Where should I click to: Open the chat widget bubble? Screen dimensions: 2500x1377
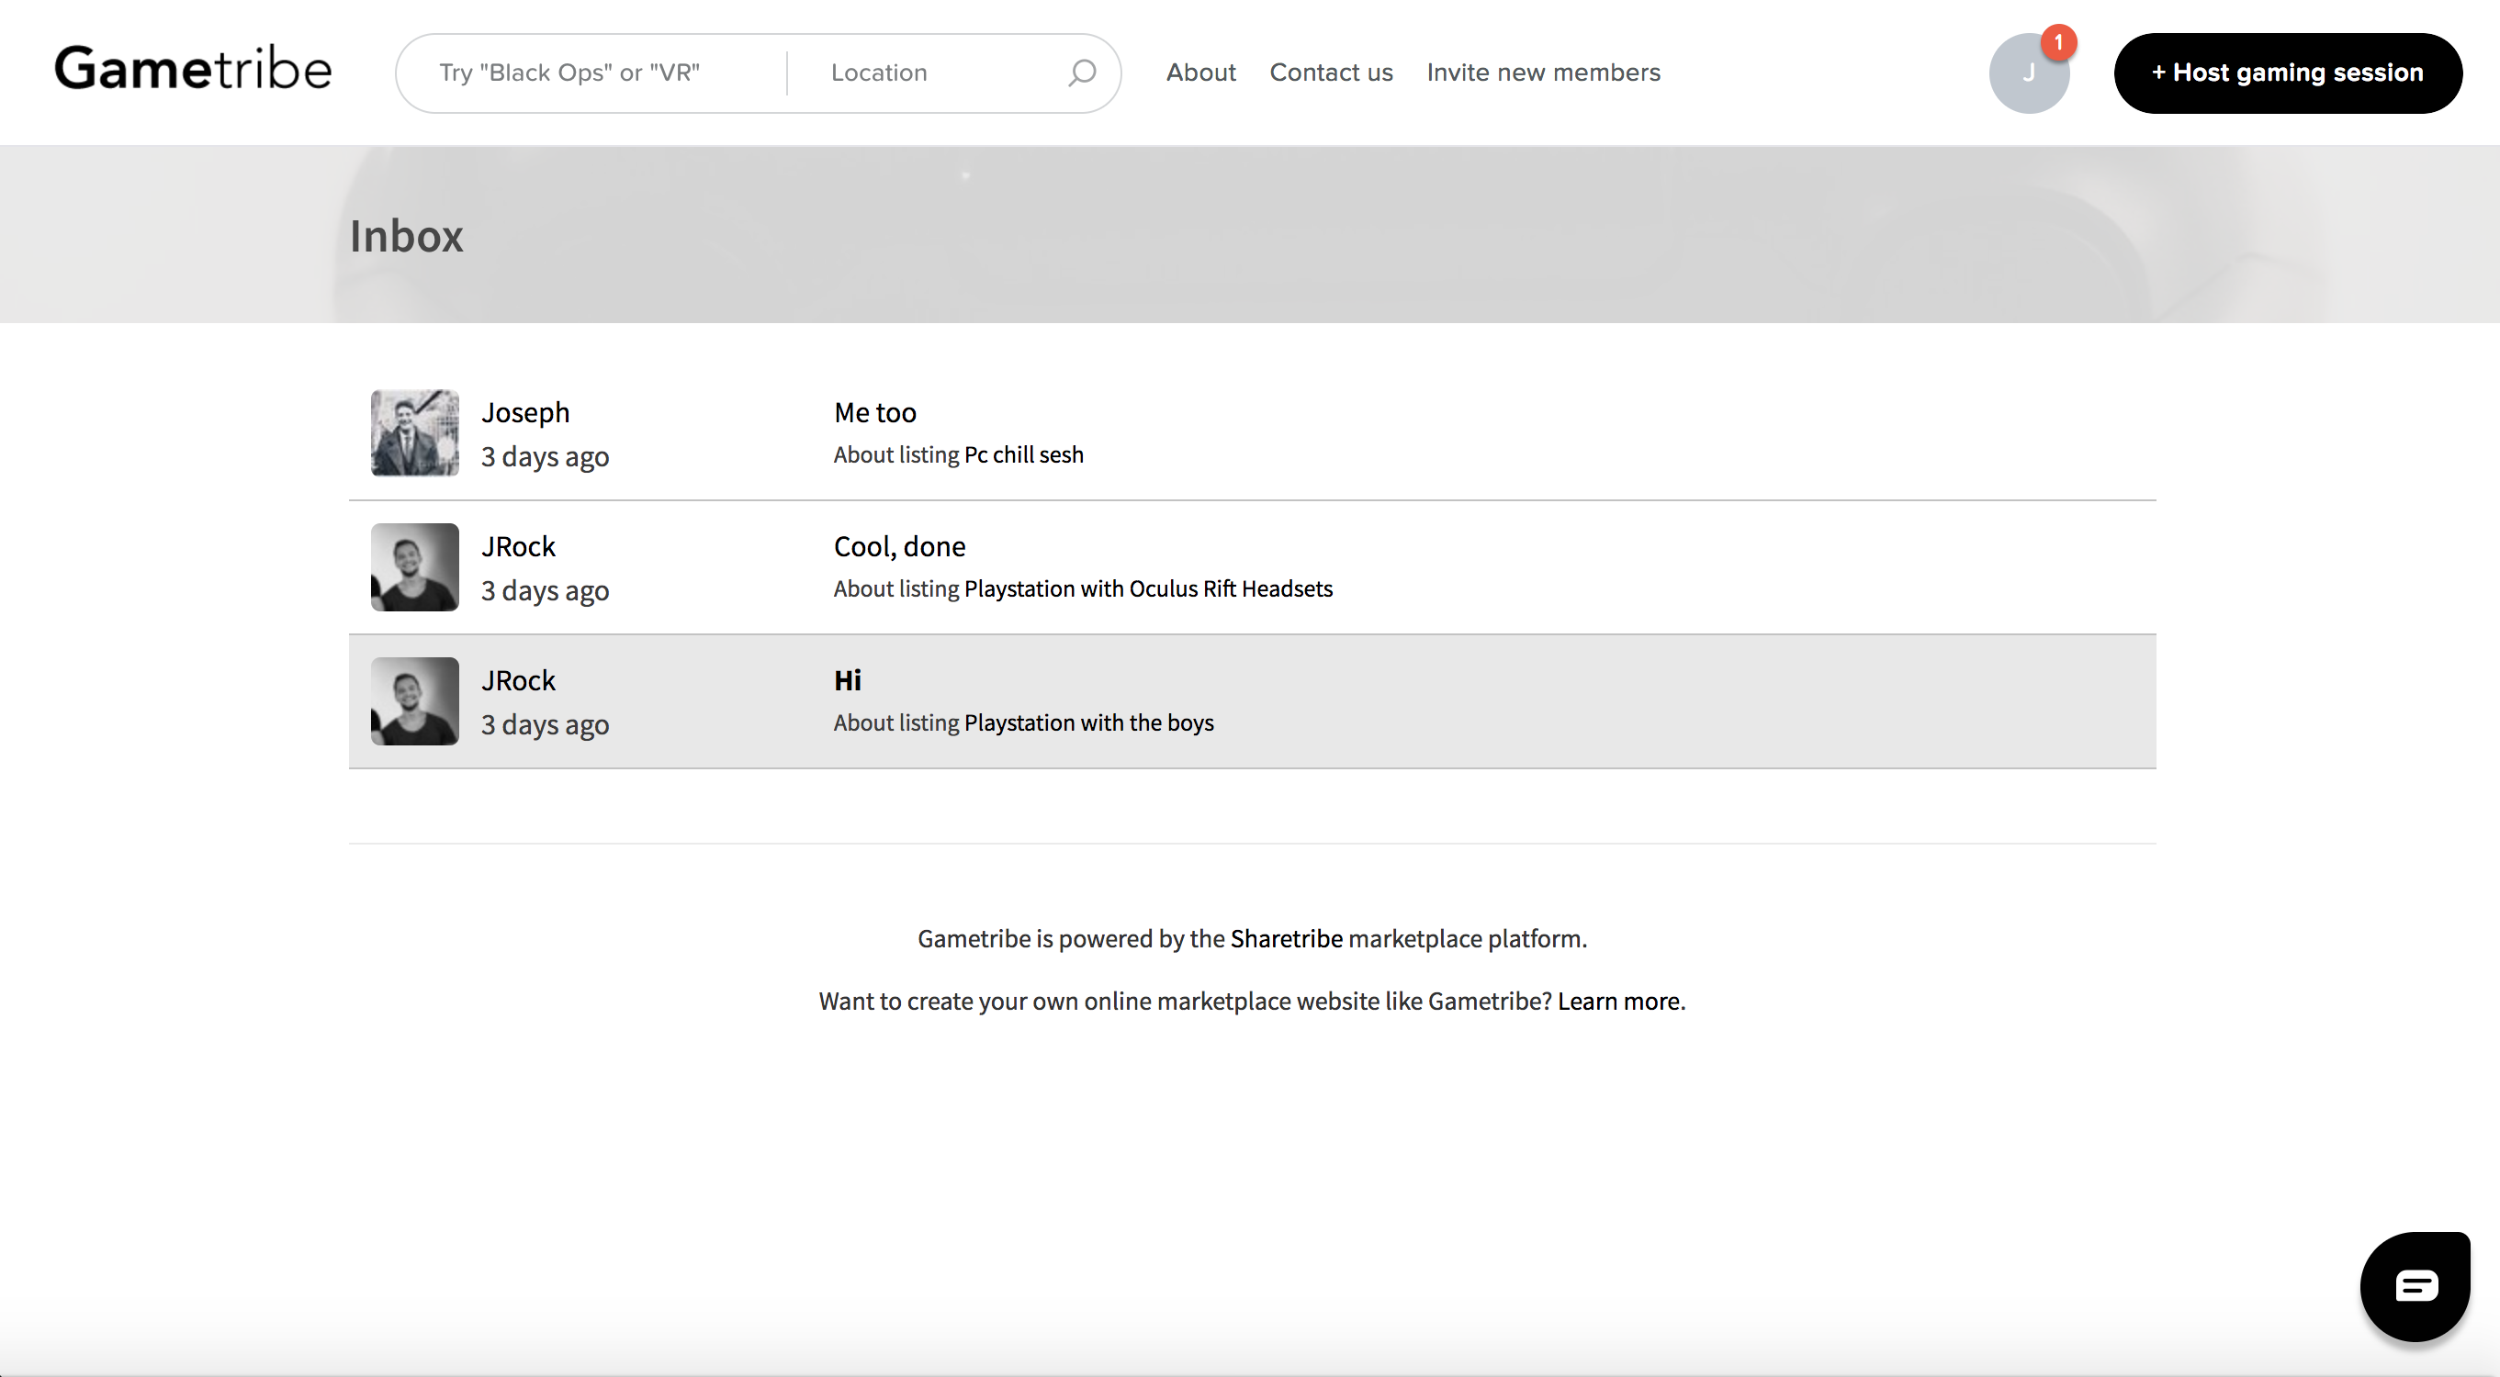pos(2415,1286)
